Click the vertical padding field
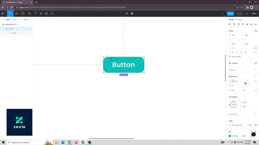This screenshot has height=145, width=259. 246,90
